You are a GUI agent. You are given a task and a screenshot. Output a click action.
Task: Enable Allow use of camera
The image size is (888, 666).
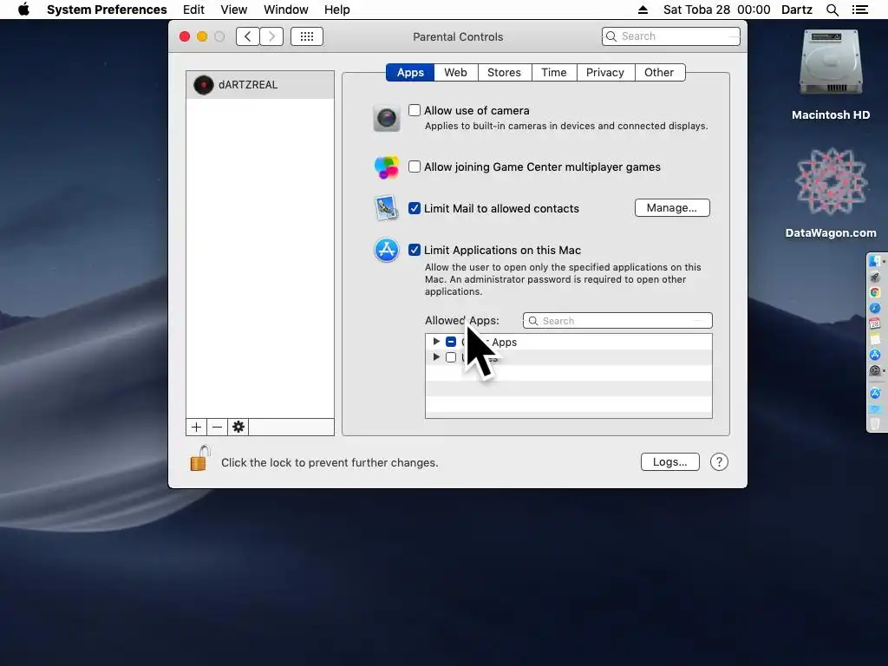[415, 110]
